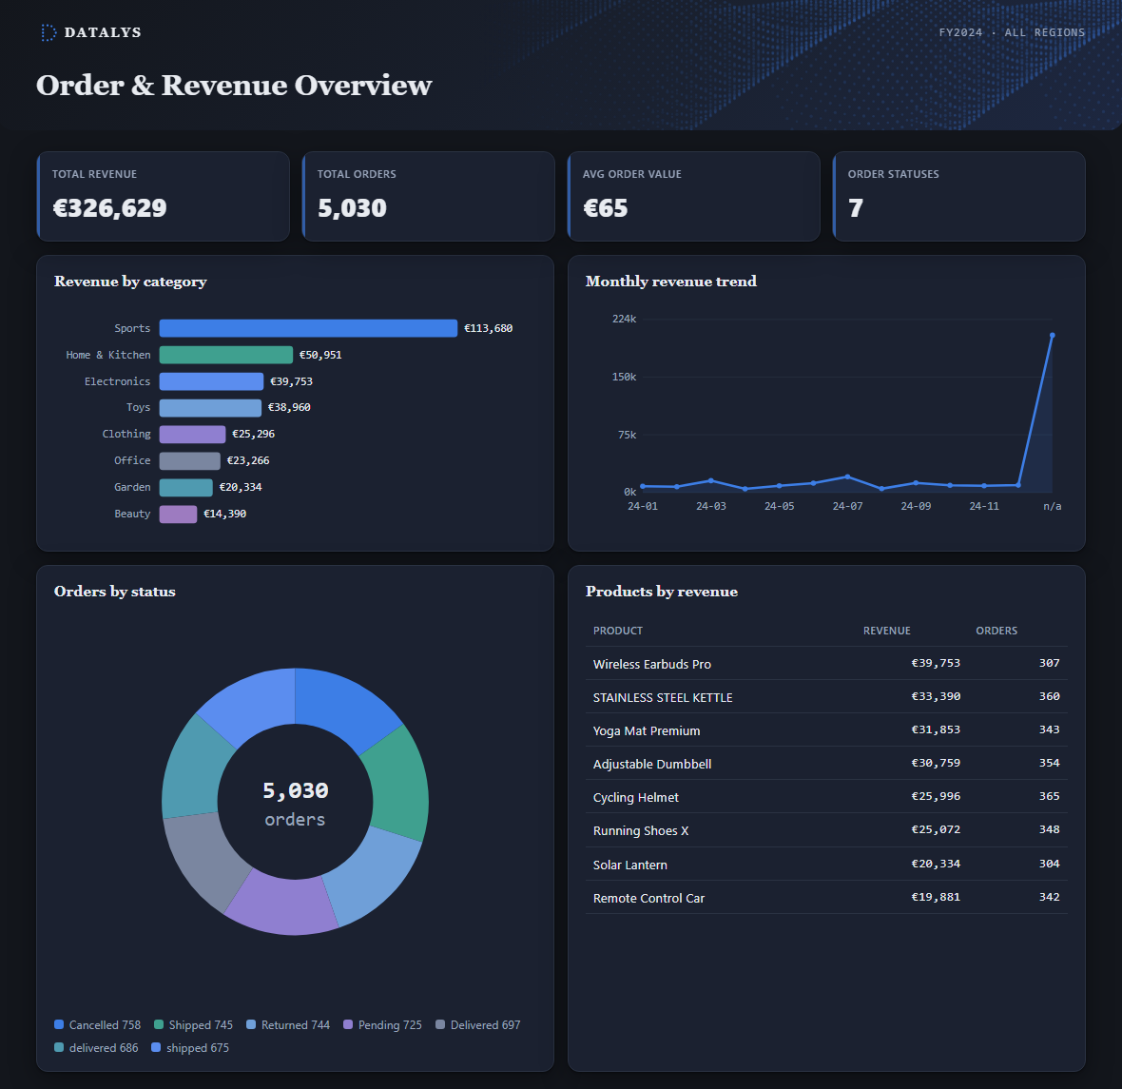Click the Order Statuses value 7
Screen dimensions: 1122x1089
coord(856,208)
